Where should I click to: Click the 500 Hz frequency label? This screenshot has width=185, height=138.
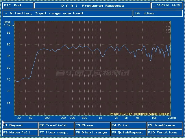84,118
